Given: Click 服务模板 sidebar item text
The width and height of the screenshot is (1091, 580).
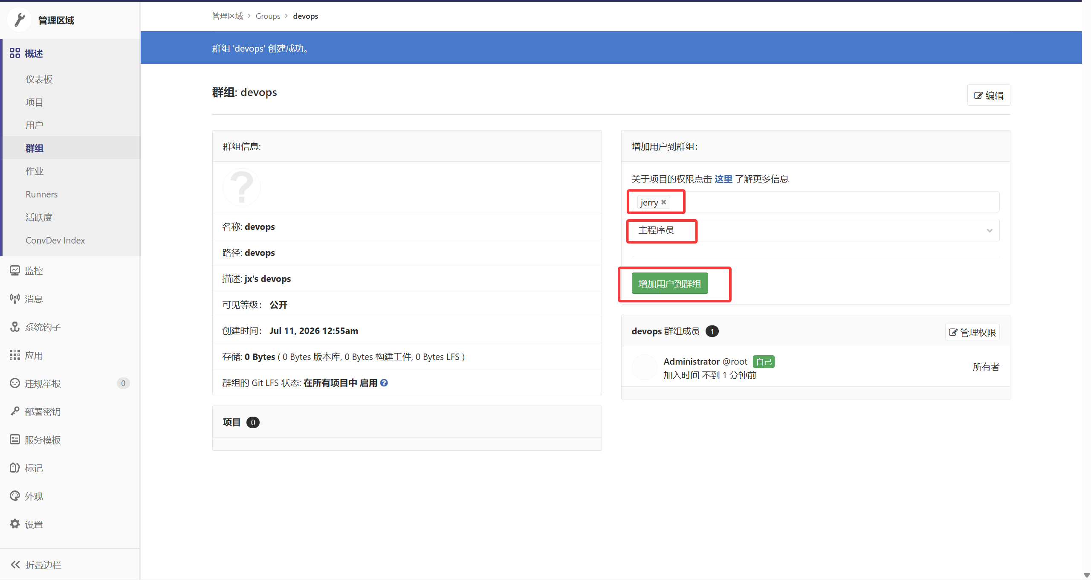Looking at the screenshot, I should 43,439.
